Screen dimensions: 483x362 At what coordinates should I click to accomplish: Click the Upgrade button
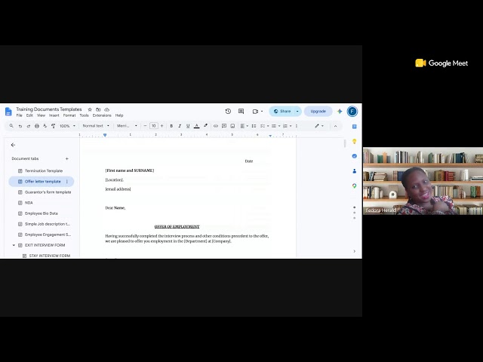pos(318,112)
